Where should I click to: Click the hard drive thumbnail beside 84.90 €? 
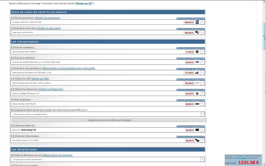pos(197,93)
